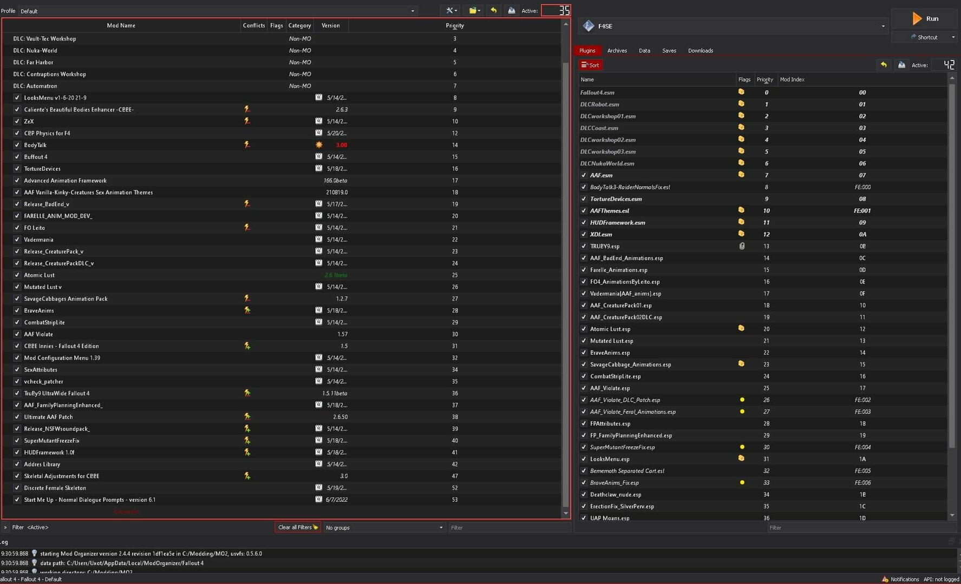This screenshot has width=961, height=584.
Task: Toggle the AAF Violate mod checkbox
Action: 17,334
